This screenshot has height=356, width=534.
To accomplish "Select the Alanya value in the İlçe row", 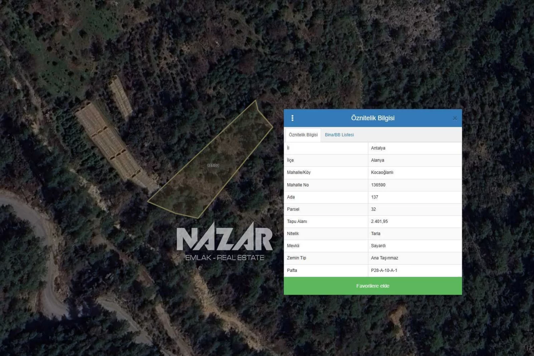I will tap(377, 160).
